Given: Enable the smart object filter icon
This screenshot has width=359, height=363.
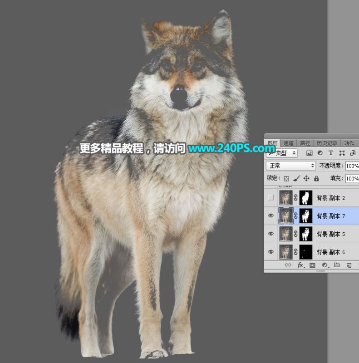Looking at the screenshot, I should (353, 153).
